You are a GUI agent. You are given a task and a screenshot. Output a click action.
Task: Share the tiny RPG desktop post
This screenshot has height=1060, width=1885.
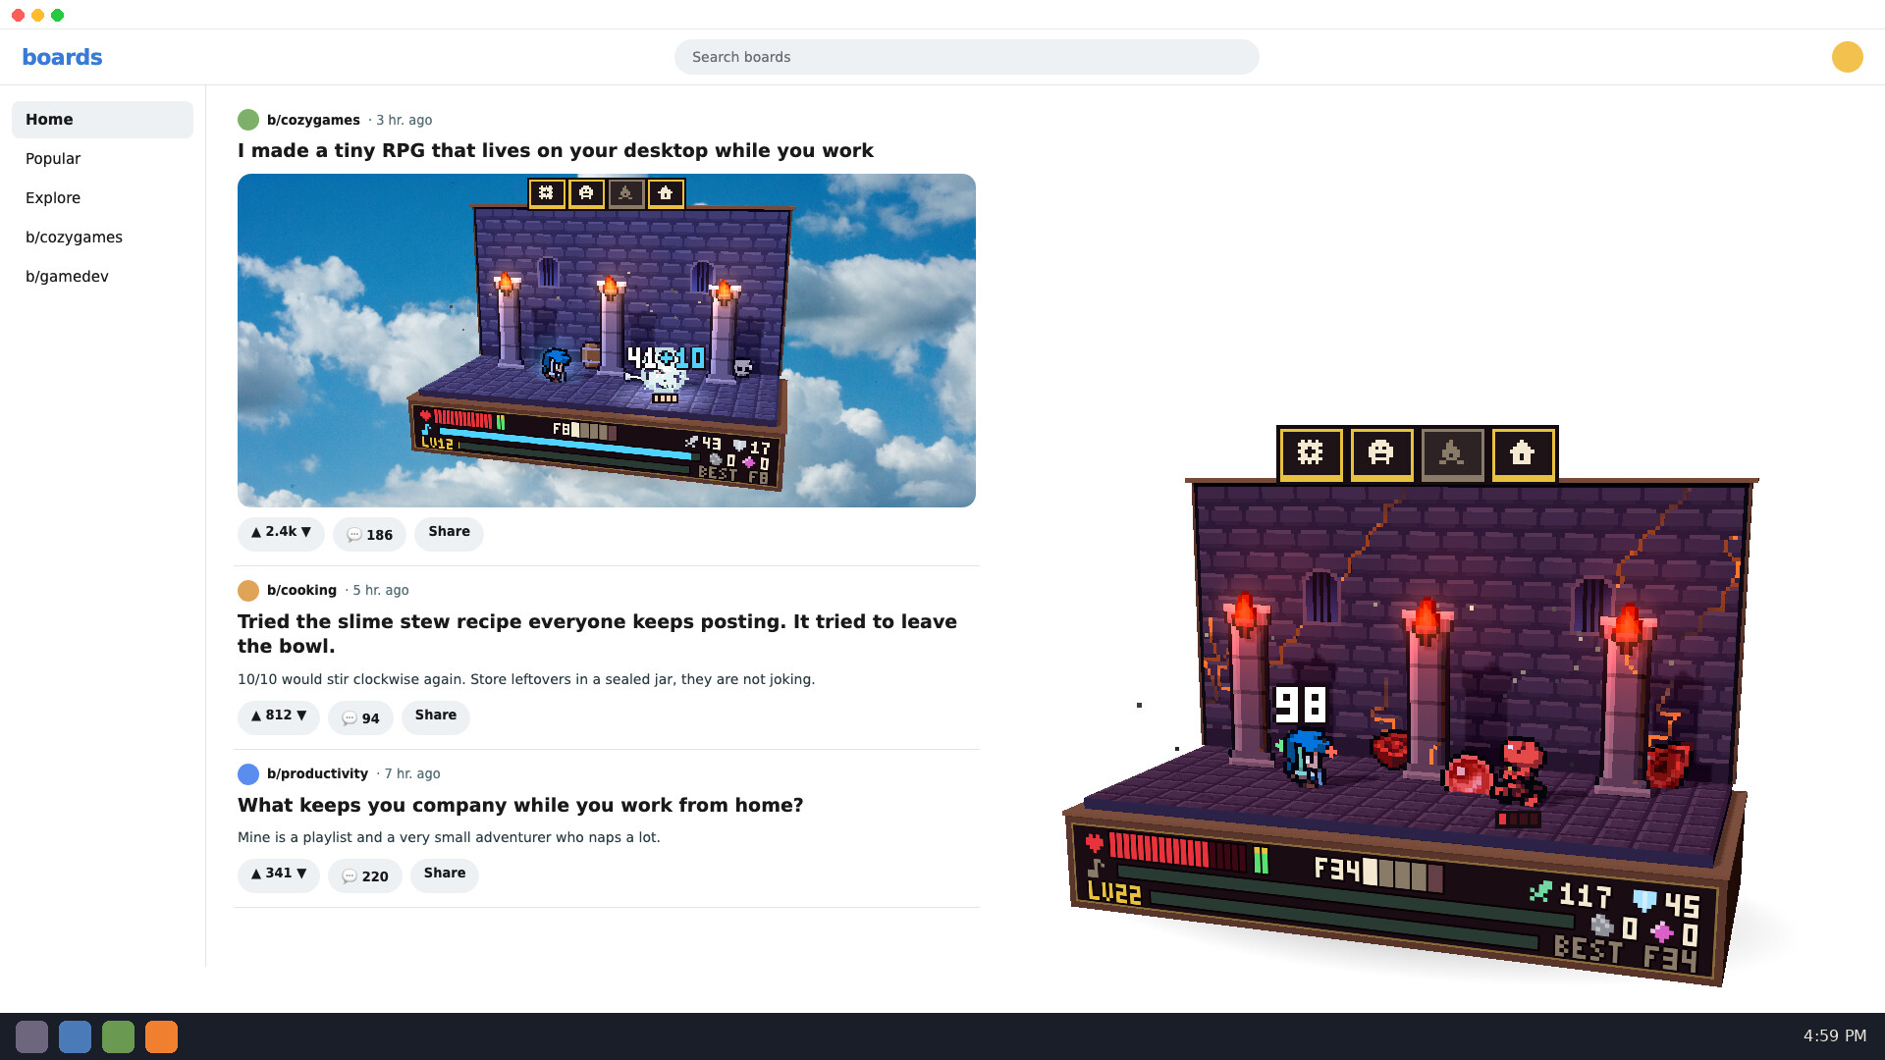pyautogui.click(x=449, y=534)
